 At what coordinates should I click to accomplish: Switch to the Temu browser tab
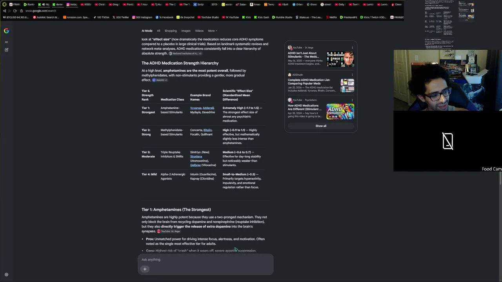click(269, 4)
